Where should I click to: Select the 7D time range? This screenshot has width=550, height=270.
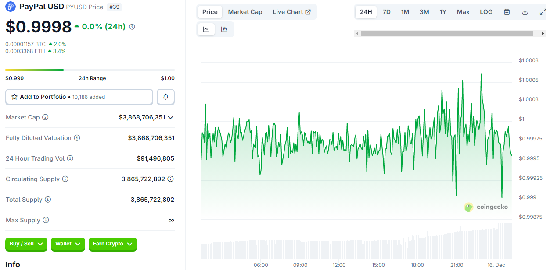coord(386,12)
